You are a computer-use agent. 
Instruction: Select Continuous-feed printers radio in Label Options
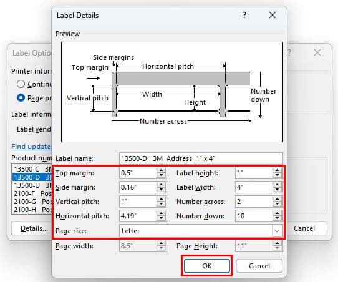point(21,84)
